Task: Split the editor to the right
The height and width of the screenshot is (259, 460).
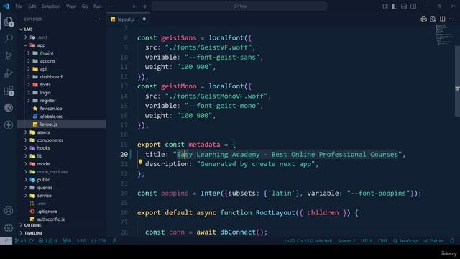Action: click(x=443, y=19)
